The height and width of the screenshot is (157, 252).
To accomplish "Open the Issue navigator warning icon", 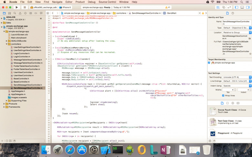I will pos(20,13).
